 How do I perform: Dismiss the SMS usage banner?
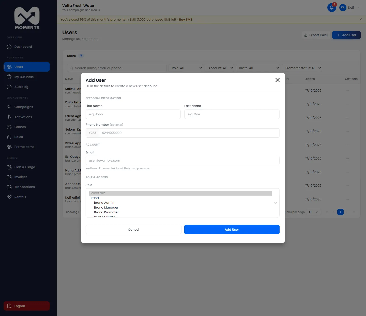[x=360, y=19]
